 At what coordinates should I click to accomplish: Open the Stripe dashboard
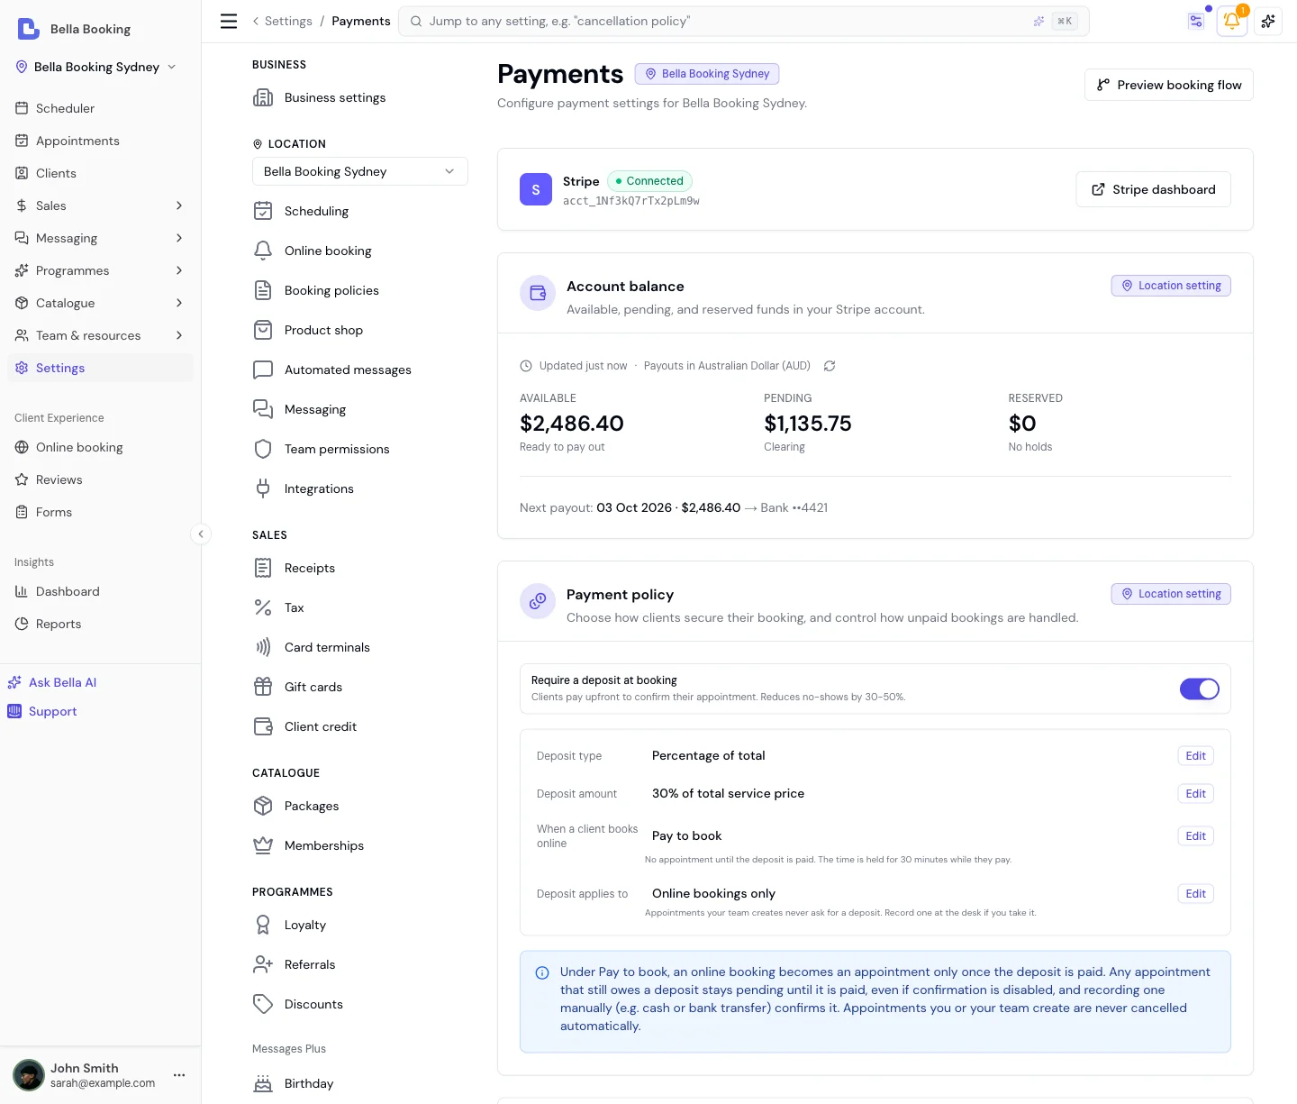pos(1154,189)
